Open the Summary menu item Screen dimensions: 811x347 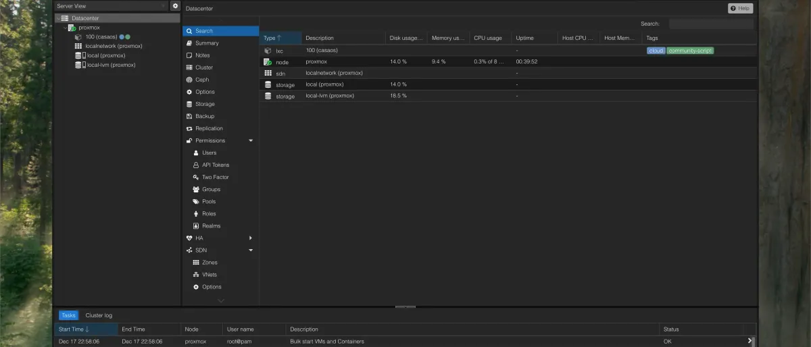tap(220, 43)
